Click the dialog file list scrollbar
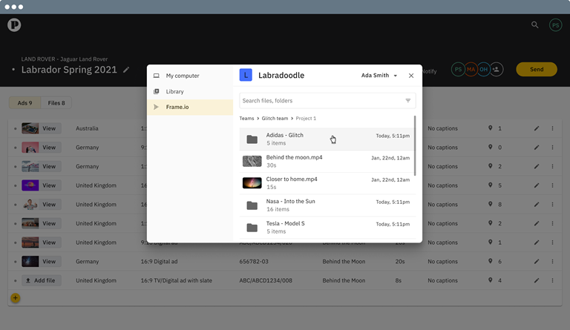570x330 pixels. 415,146
